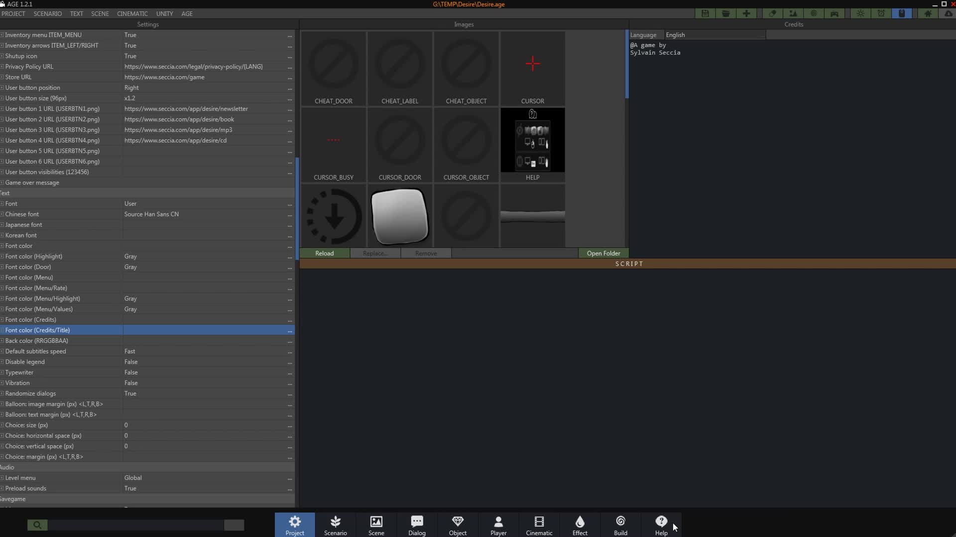Image resolution: width=956 pixels, height=537 pixels.
Task: Click the Open Folder button
Action: [x=603, y=254]
